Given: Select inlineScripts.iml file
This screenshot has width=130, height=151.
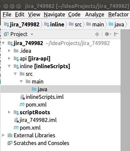Looking at the screenshot, I should pyautogui.click(x=60, y=97).
